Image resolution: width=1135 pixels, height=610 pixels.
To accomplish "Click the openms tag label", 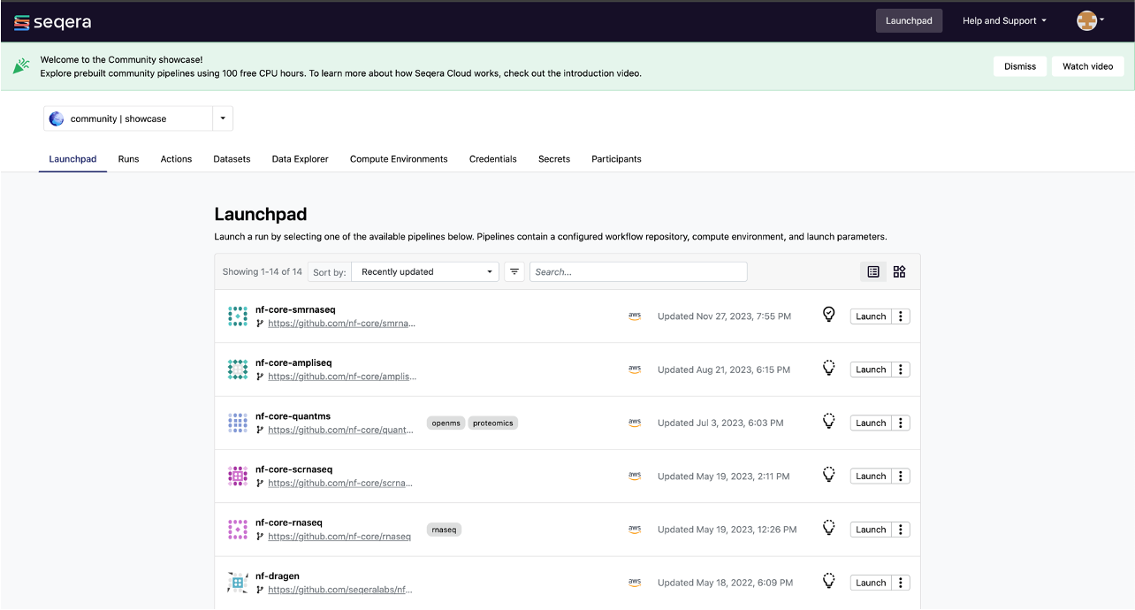I will pos(446,423).
